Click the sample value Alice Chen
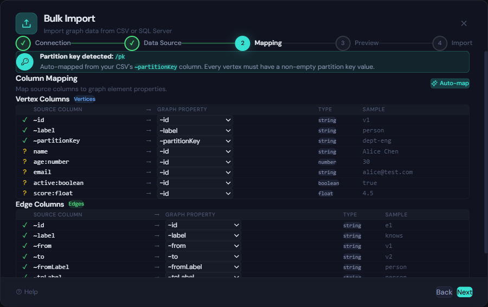Image resolution: width=488 pixels, height=307 pixels. pyautogui.click(x=380, y=151)
